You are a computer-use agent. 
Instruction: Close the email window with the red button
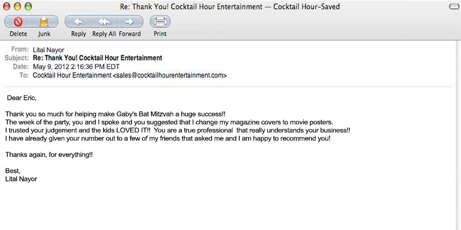[x=7, y=6]
